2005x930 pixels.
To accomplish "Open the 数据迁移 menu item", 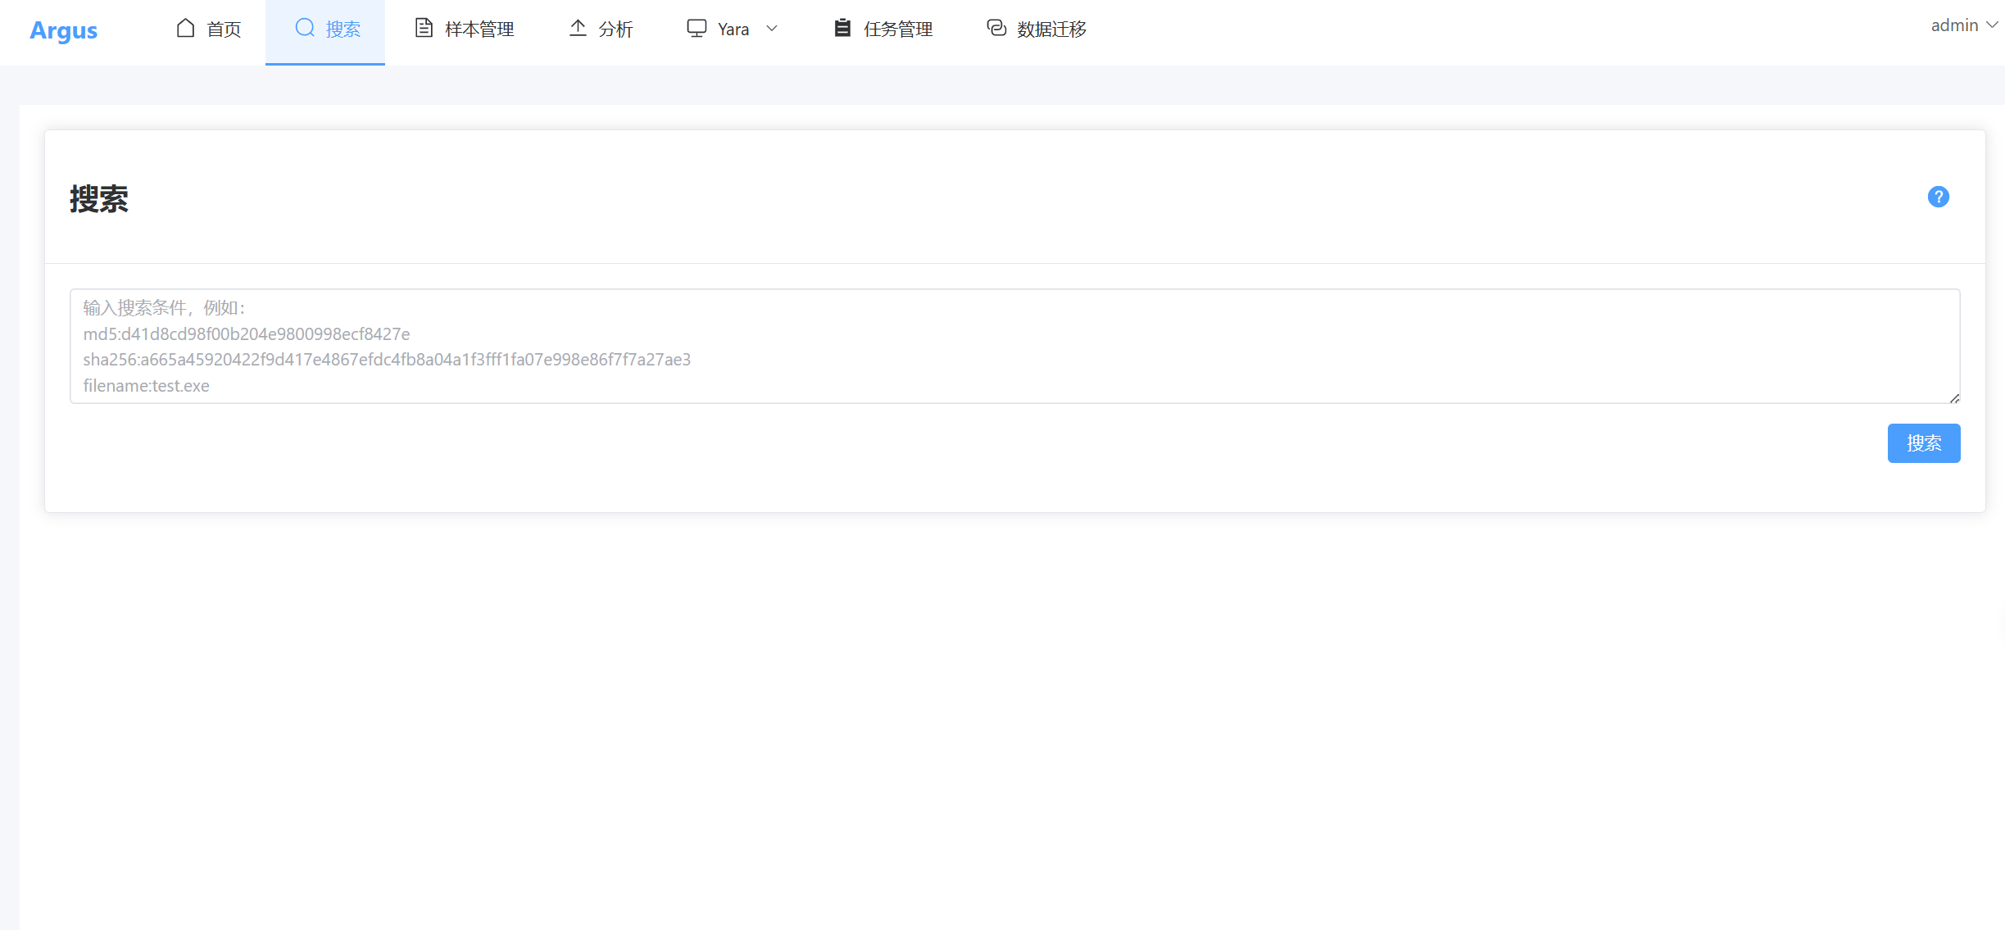I will tap(1051, 29).
